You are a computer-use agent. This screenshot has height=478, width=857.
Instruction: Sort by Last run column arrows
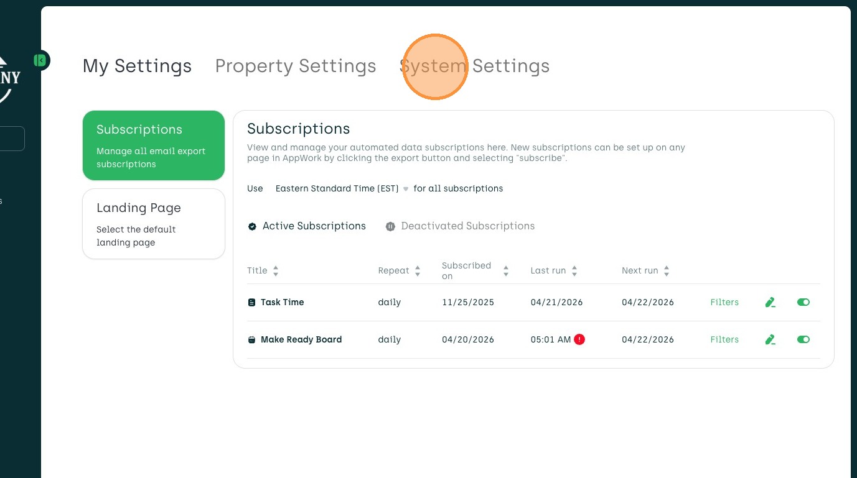tap(574, 271)
